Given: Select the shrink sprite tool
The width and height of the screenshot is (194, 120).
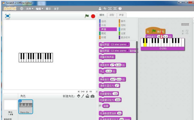Looking at the screenshot, I should [x=115, y=8].
